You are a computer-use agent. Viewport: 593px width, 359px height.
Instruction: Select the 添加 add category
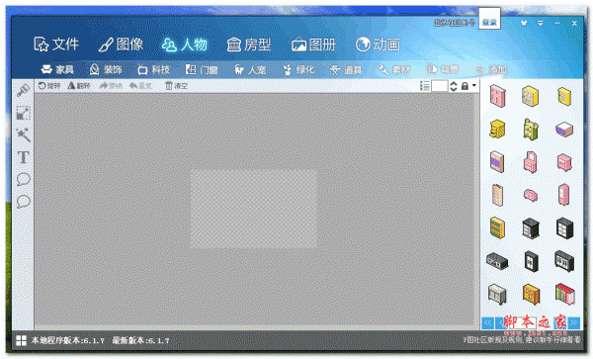point(490,69)
